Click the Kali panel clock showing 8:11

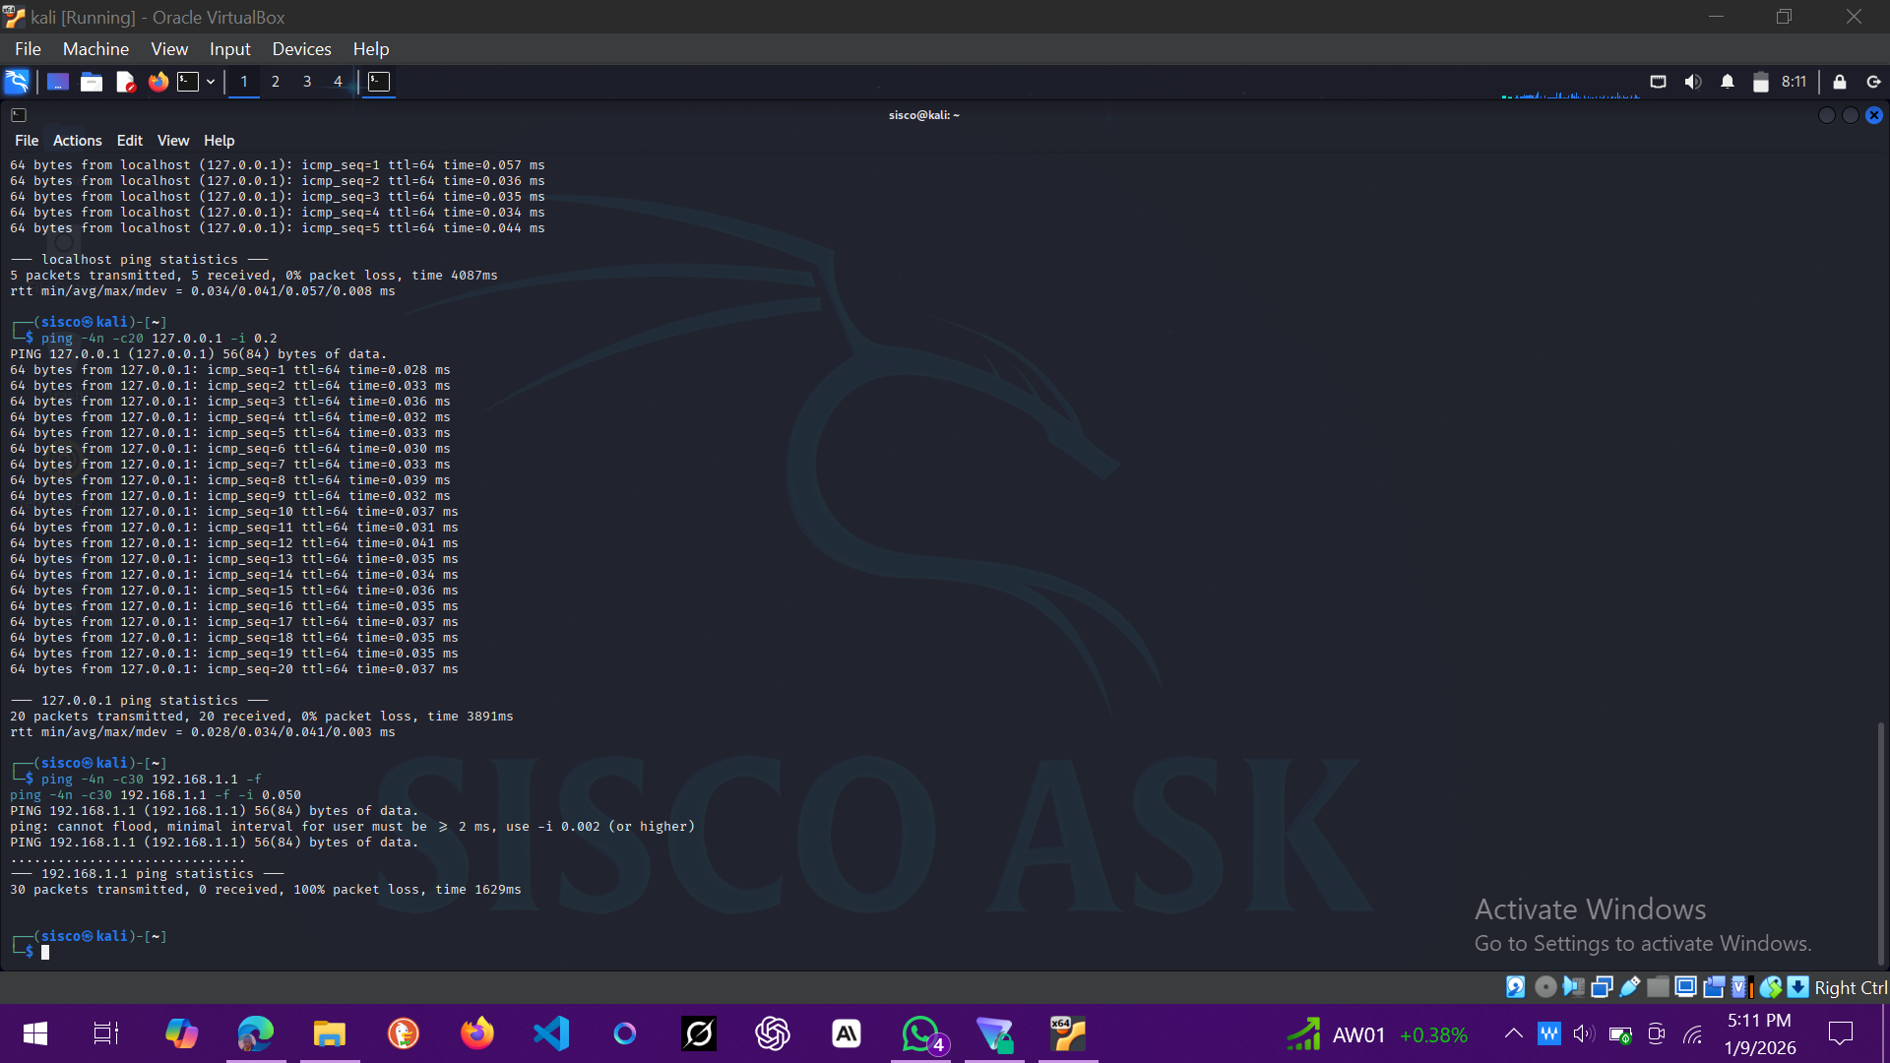pos(1794,82)
